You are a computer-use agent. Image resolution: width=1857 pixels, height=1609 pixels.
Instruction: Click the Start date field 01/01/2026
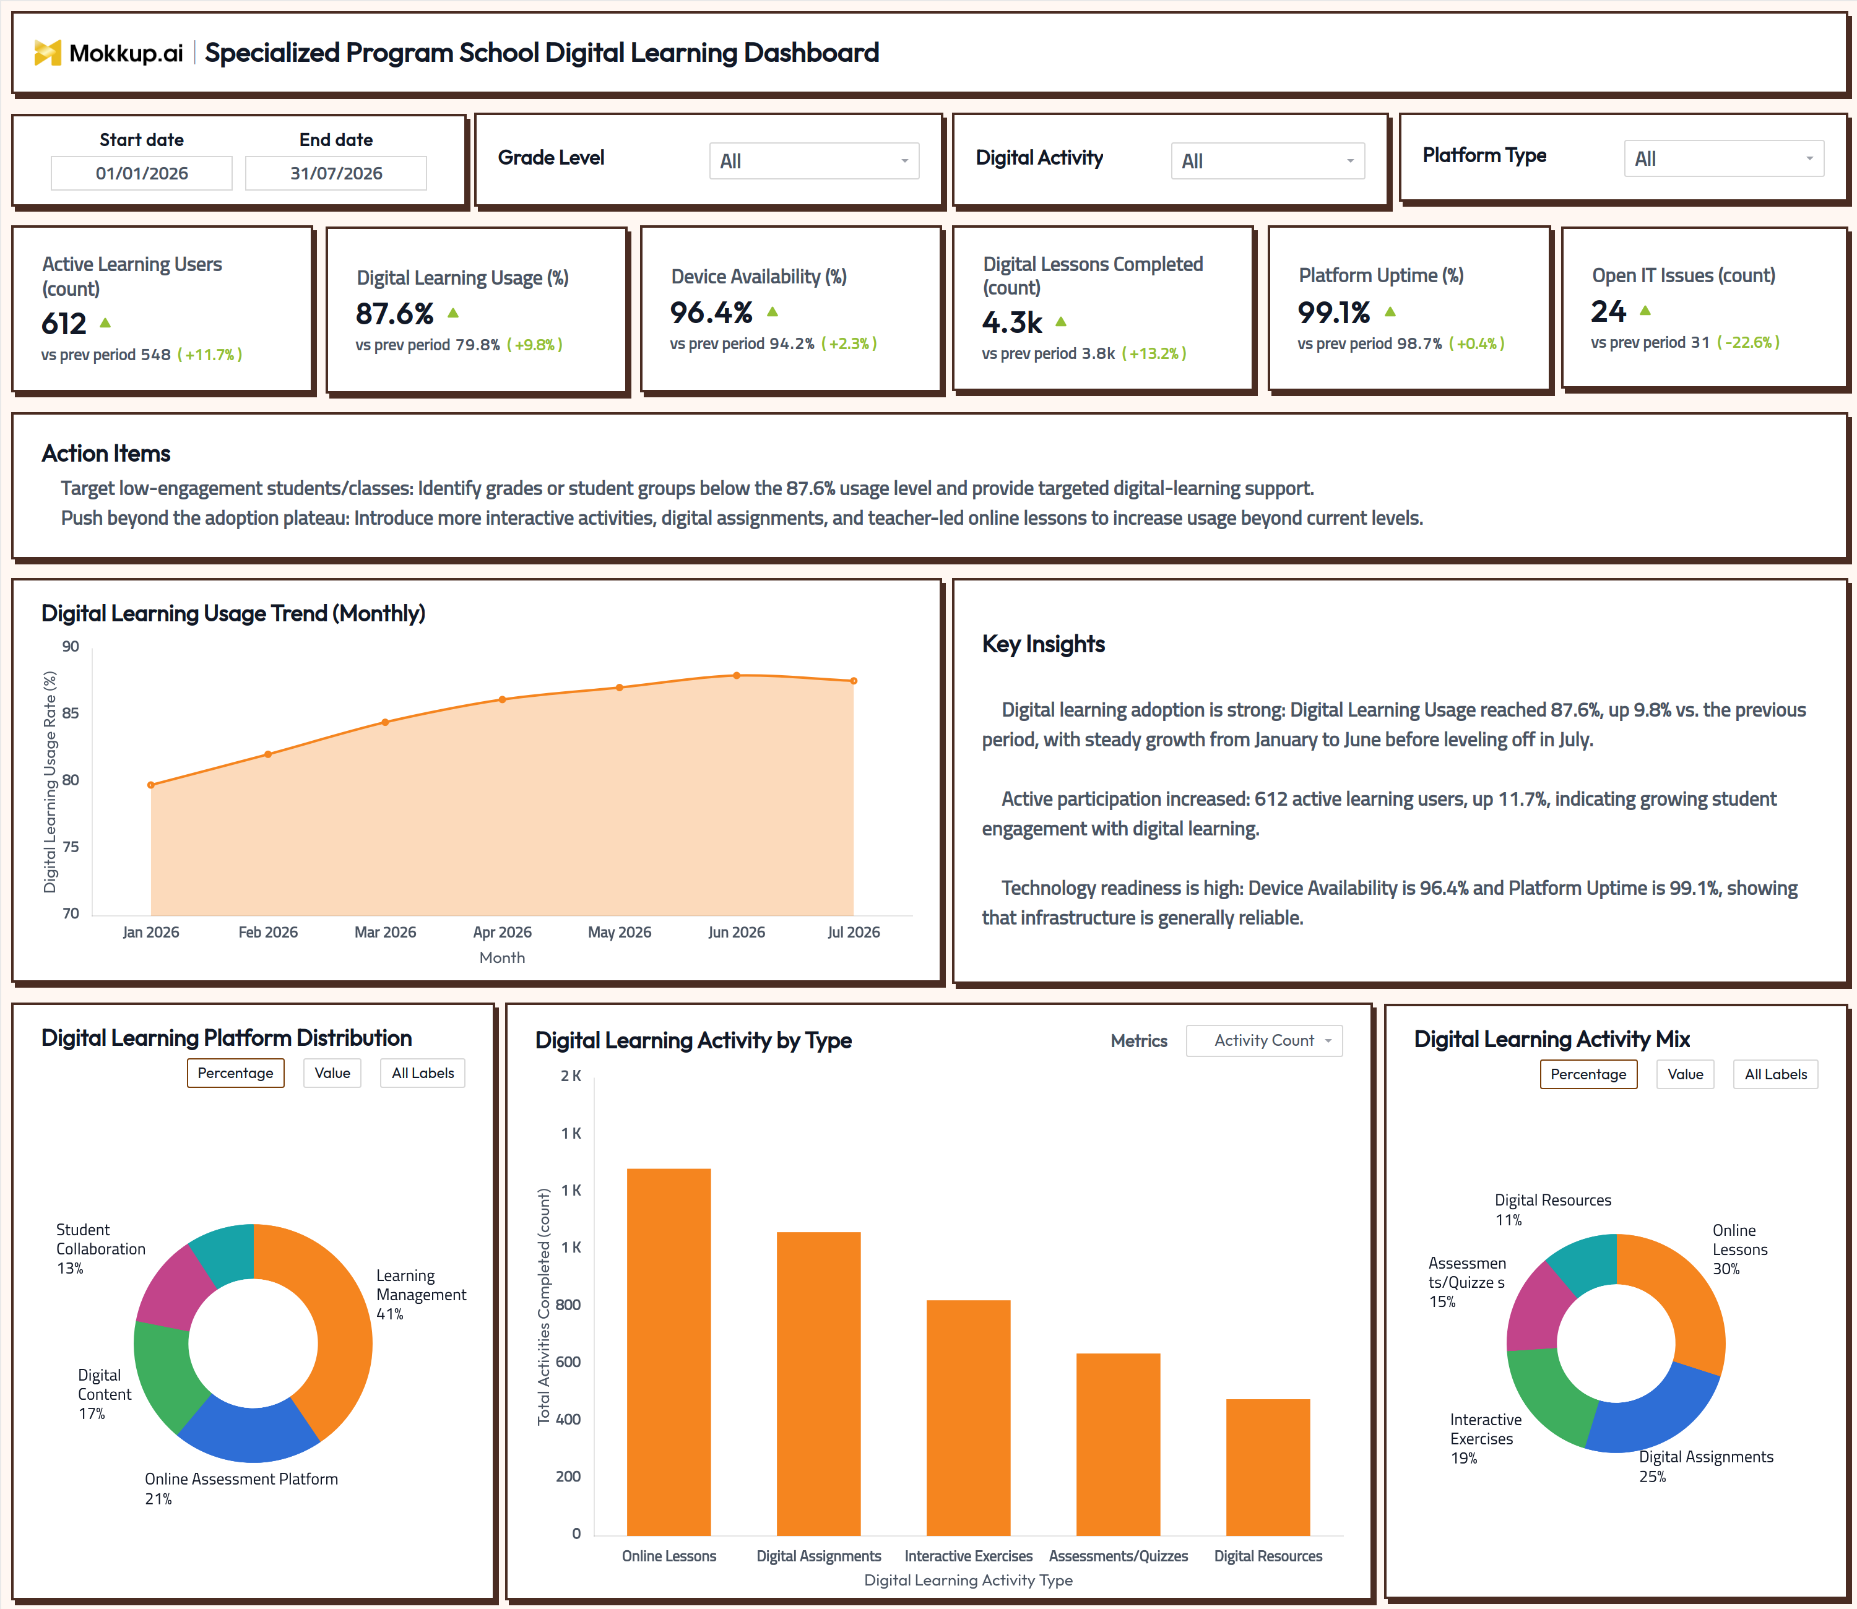pos(142,173)
